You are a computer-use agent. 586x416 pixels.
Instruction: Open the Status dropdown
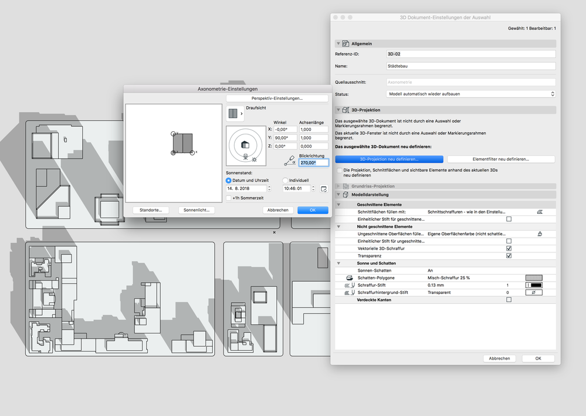coord(471,94)
